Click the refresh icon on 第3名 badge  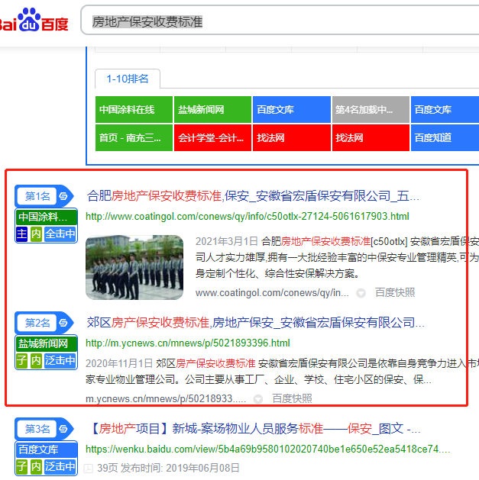pyautogui.click(x=63, y=429)
